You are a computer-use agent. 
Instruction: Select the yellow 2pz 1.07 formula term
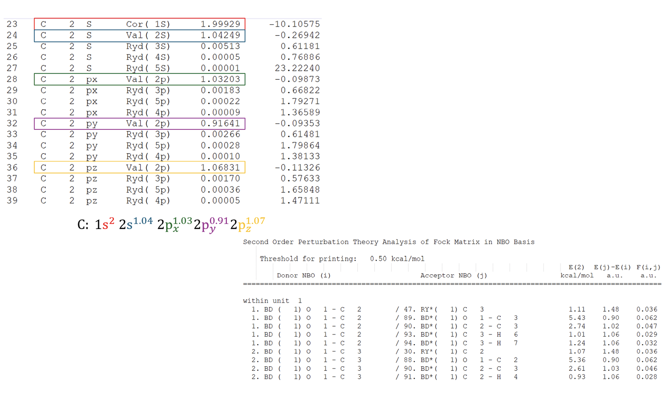click(x=247, y=224)
